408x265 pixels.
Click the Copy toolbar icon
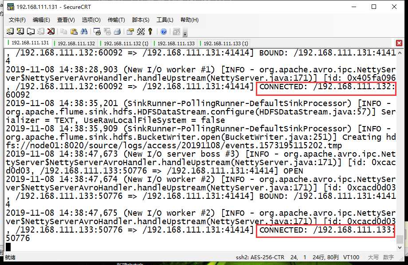click(x=64, y=32)
